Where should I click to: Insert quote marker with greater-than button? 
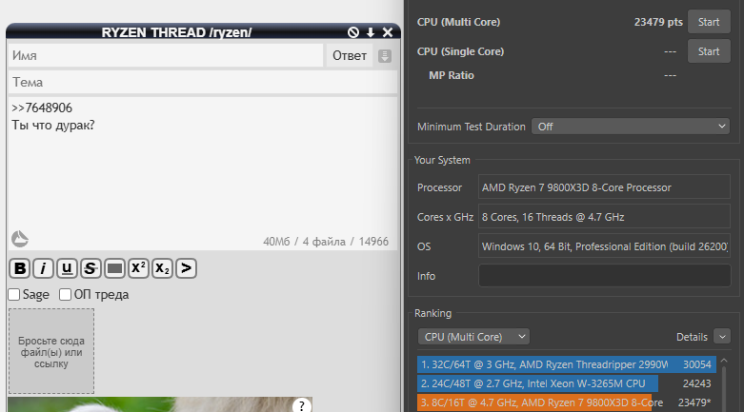click(x=186, y=268)
